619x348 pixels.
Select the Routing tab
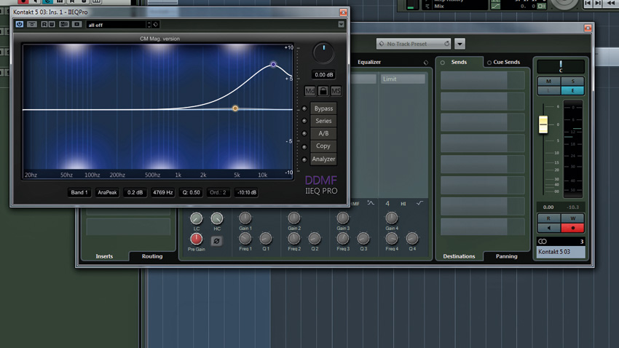[152, 256]
